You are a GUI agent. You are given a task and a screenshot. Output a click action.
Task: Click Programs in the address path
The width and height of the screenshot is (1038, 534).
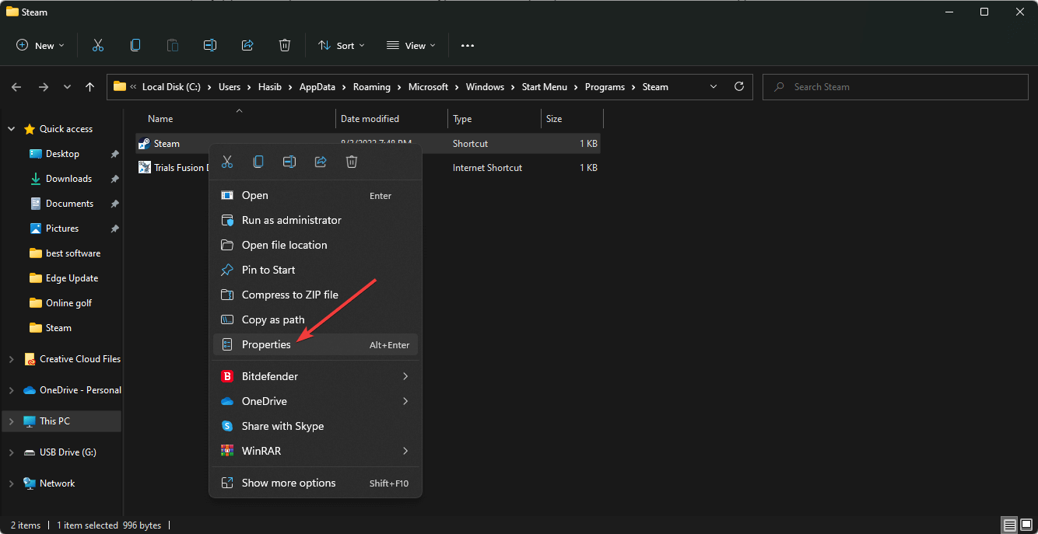(605, 87)
